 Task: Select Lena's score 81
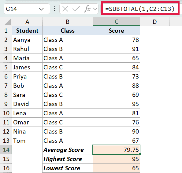coord(117,113)
